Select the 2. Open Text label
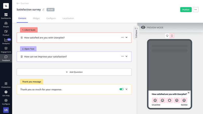 28,49
